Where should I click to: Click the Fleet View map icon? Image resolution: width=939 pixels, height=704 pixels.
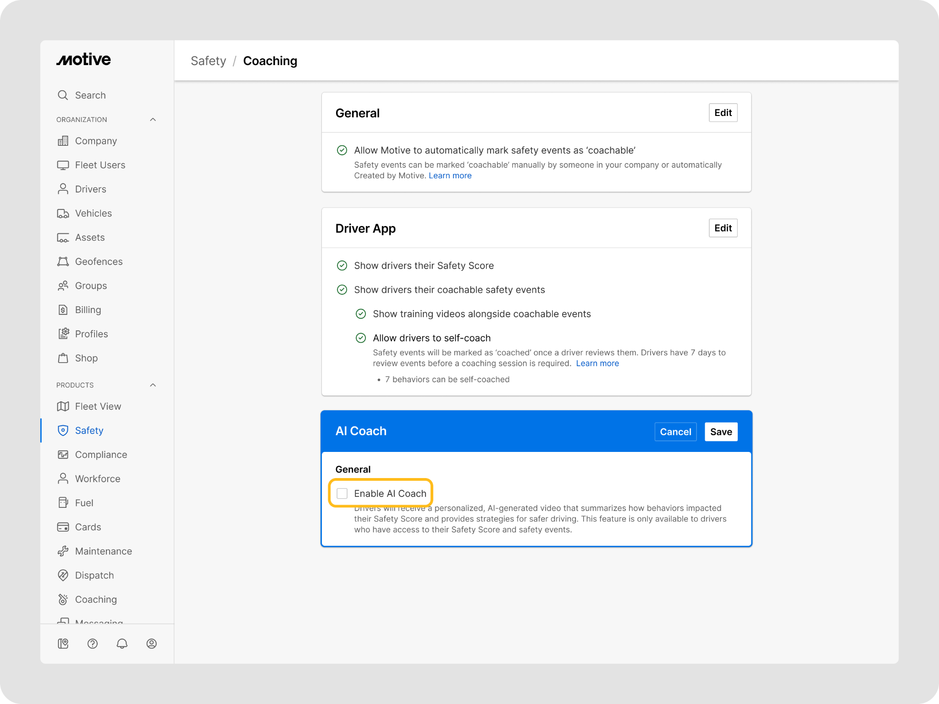[x=63, y=406]
